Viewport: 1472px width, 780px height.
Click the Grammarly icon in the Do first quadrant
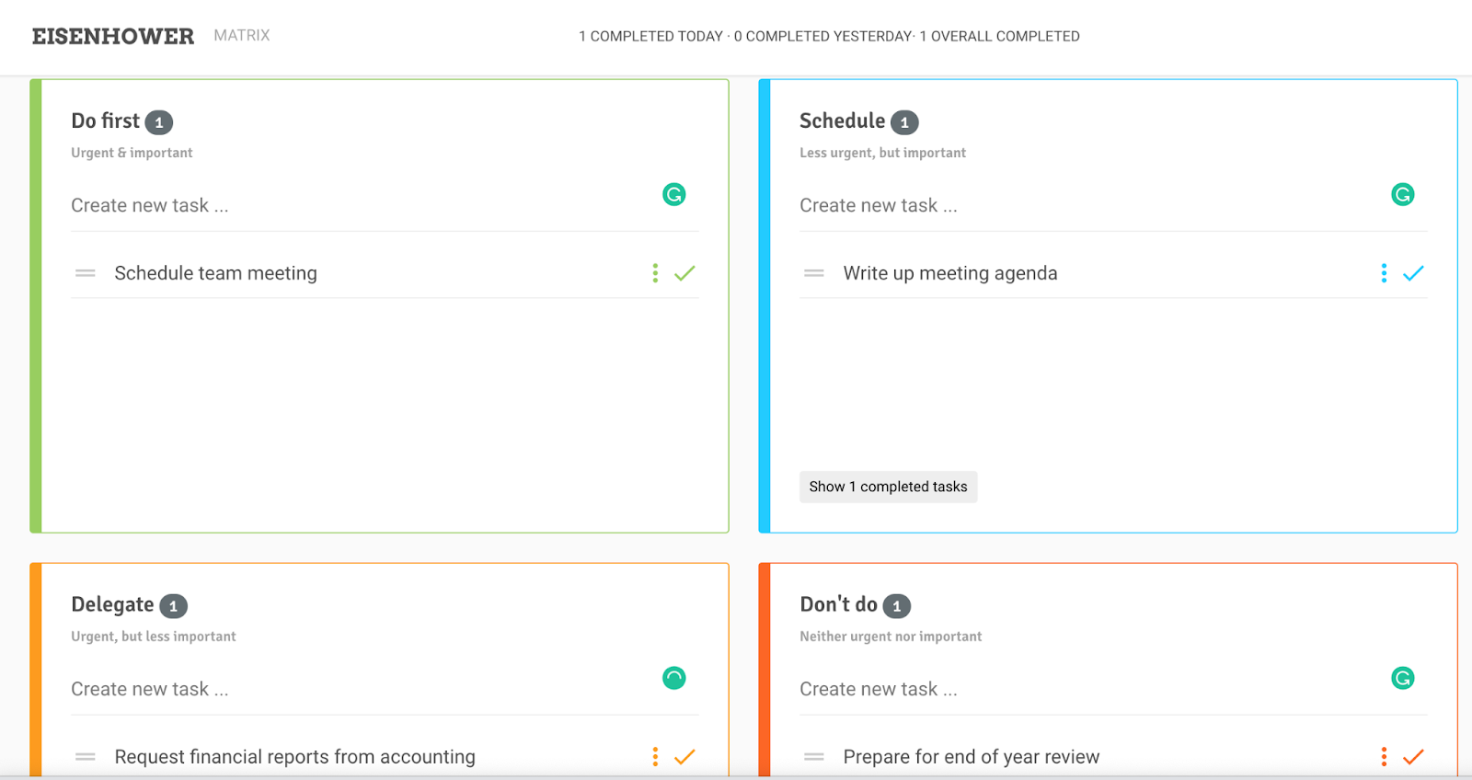click(674, 194)
